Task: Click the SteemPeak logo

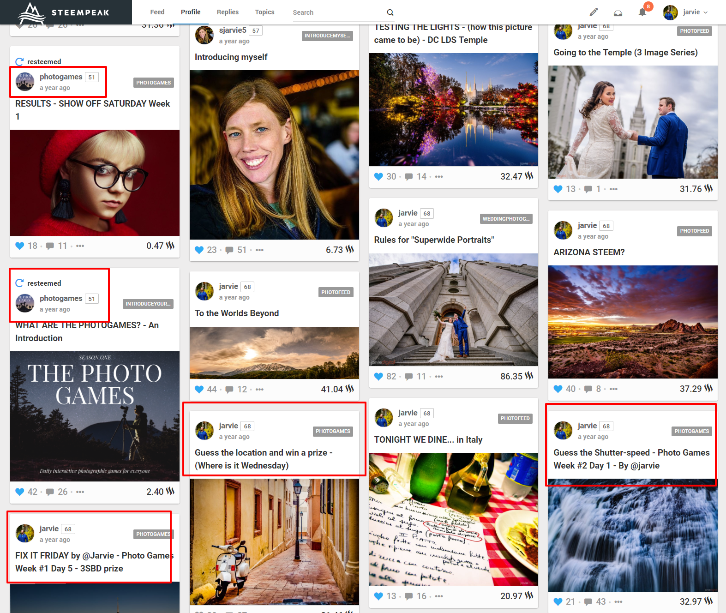Action: click(65, 12)
